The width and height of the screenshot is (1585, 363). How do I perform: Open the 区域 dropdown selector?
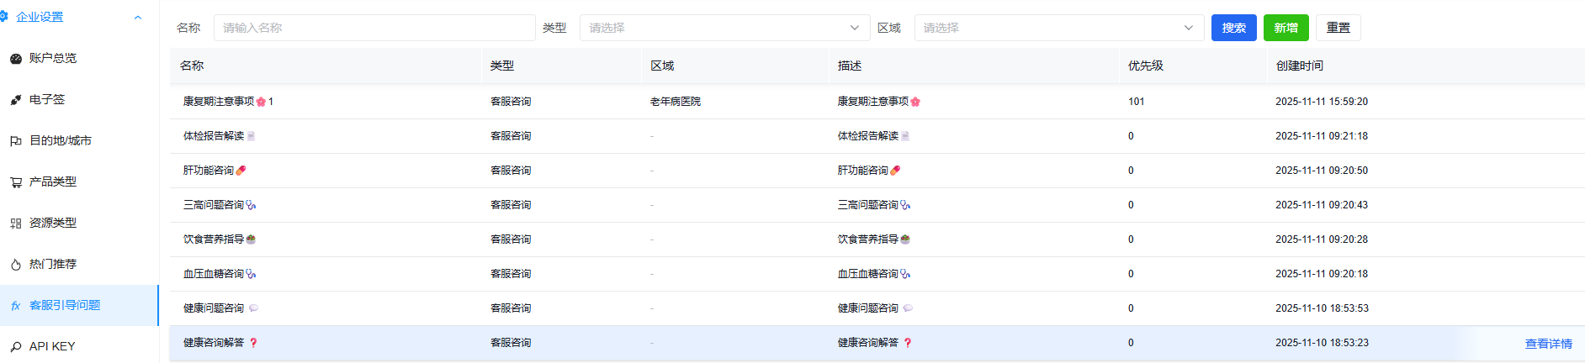[x=1058, y=28]
